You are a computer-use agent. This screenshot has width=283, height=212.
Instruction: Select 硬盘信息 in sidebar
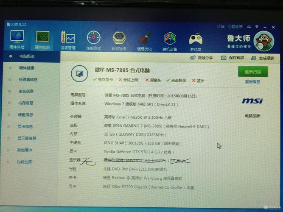(25, 115)
